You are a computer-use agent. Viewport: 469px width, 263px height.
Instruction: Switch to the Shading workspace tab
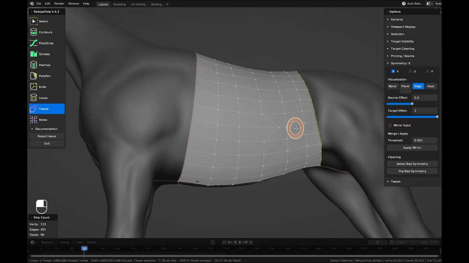coord(156,4)
